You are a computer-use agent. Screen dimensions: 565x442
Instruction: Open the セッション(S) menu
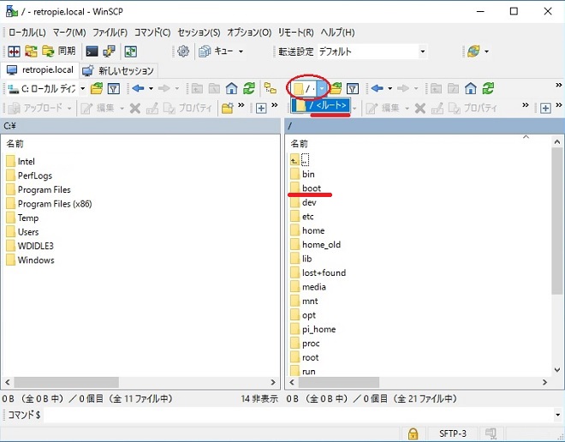(x=199, y=33)
